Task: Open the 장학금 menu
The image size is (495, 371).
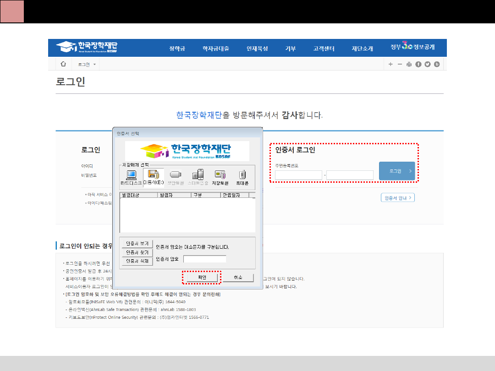Action: point(177,49)
